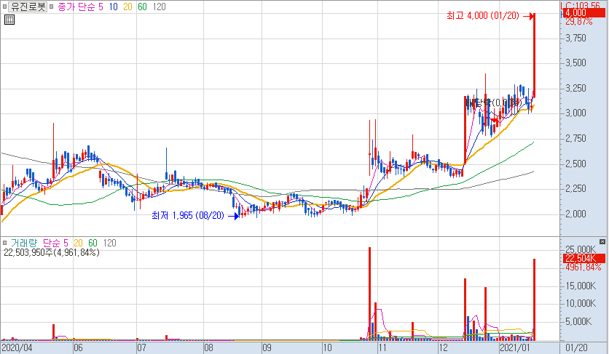Select the gray 120-day price average label
This screenshot has height=354, width=609.
click(x=159, y=7)
